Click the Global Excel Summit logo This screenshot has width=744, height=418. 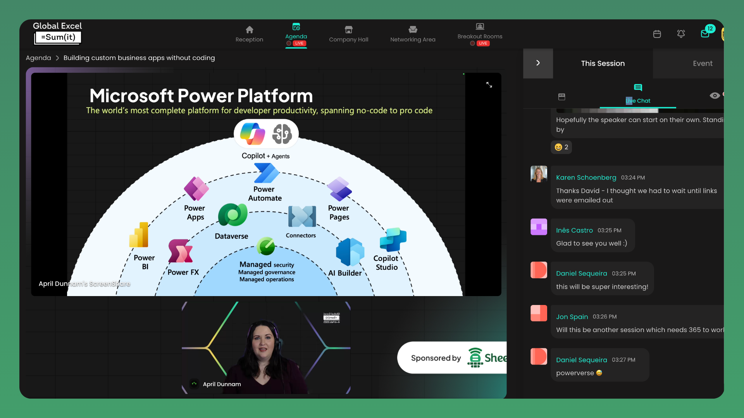click(x=57, y=33)
